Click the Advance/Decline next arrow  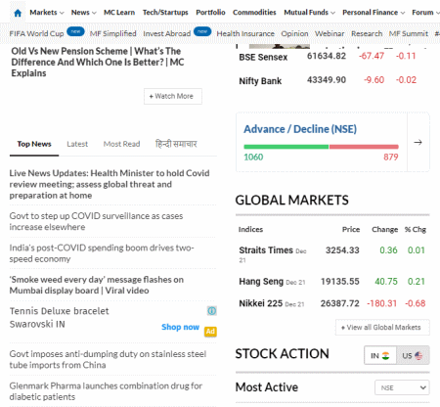click(x=418, y=142)
